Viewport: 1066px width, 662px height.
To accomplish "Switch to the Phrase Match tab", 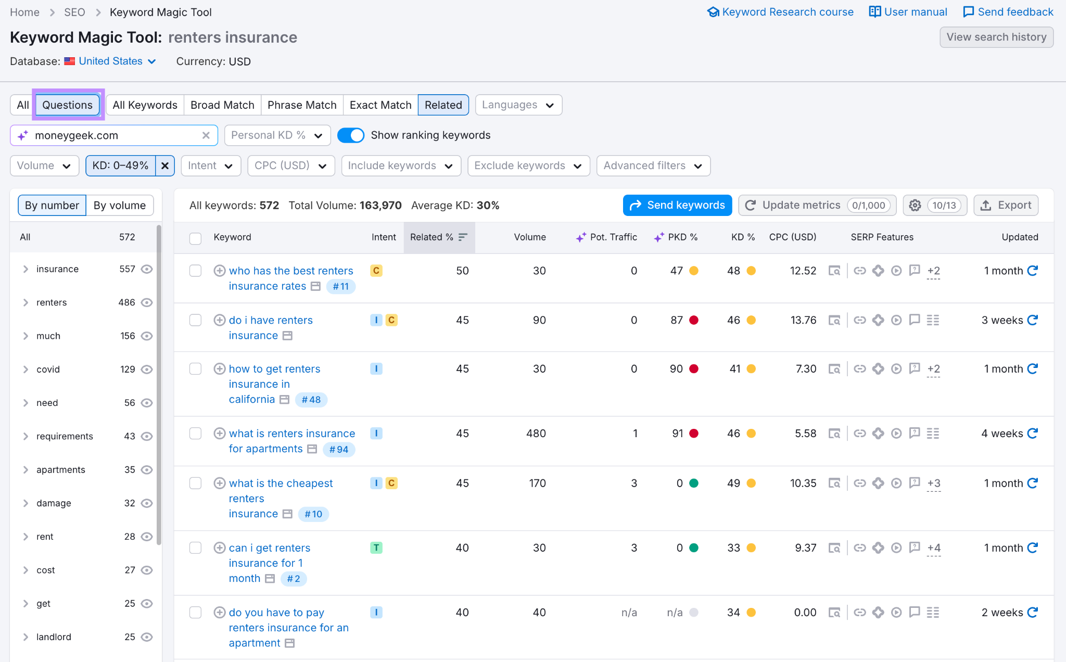I will coord(302,105).
